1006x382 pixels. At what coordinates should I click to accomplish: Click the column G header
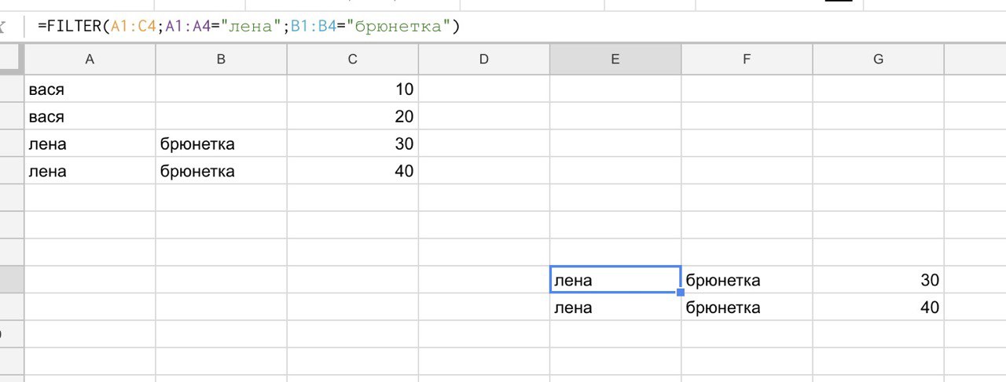pyautogui.click(x=878, y=60)
